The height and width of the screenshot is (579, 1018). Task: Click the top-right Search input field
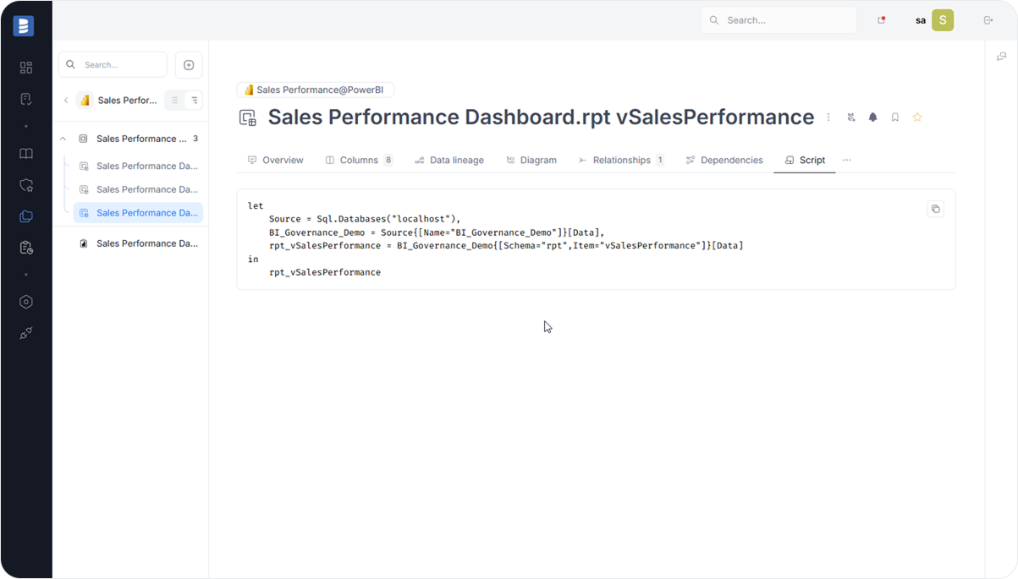click(x=779, y=19)
